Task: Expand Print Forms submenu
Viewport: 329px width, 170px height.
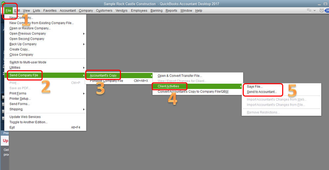Action: click(x=18, y=94)
